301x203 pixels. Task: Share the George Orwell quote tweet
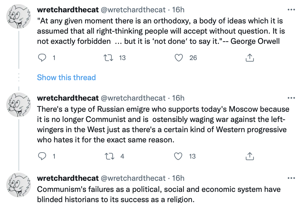(x=250, y=58)
